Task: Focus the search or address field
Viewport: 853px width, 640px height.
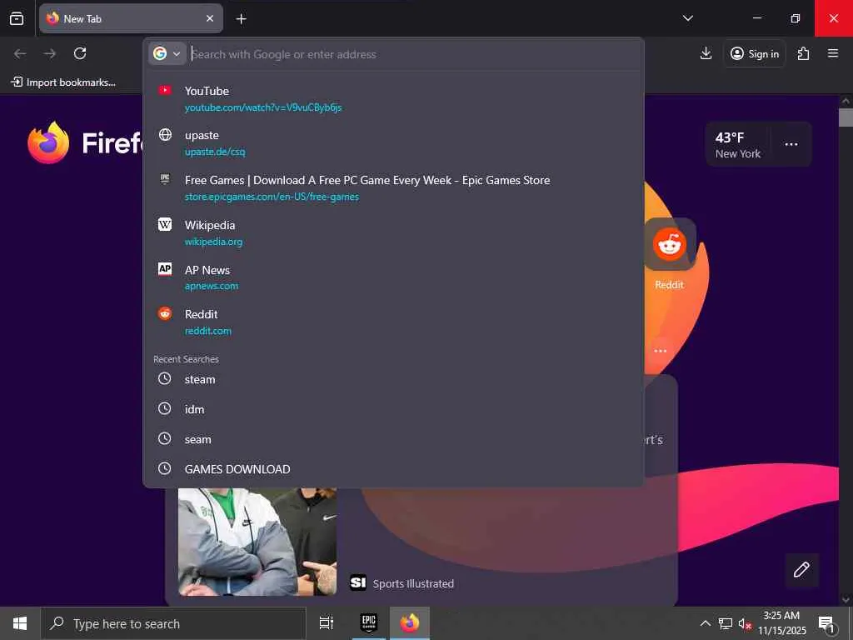Action: pyautogui.click(x=413, y=54)
